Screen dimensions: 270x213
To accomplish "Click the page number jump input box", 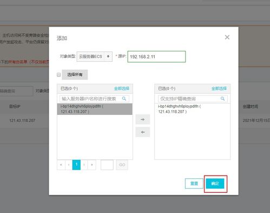I will (x=107, y=165).
